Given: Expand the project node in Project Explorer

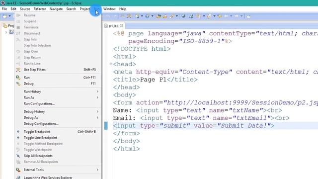Looking at the screenshot, I should pyautogui.click(x=6, y=32).
